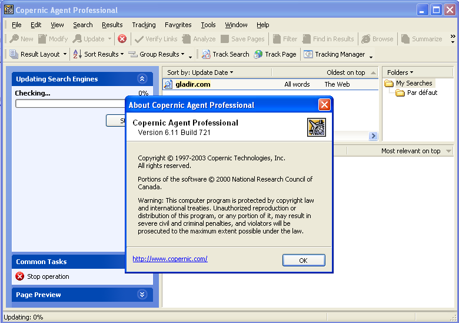Open the Tracking menu

pos(144,25)
